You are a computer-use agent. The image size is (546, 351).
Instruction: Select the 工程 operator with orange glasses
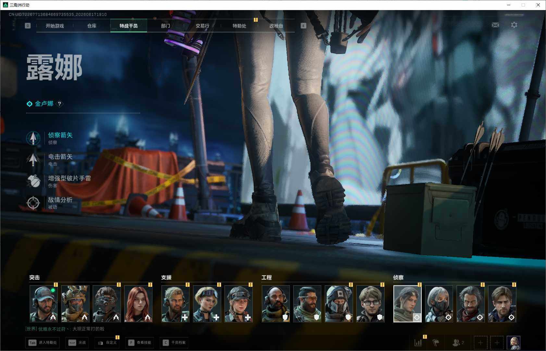click(x=307, y=304)
